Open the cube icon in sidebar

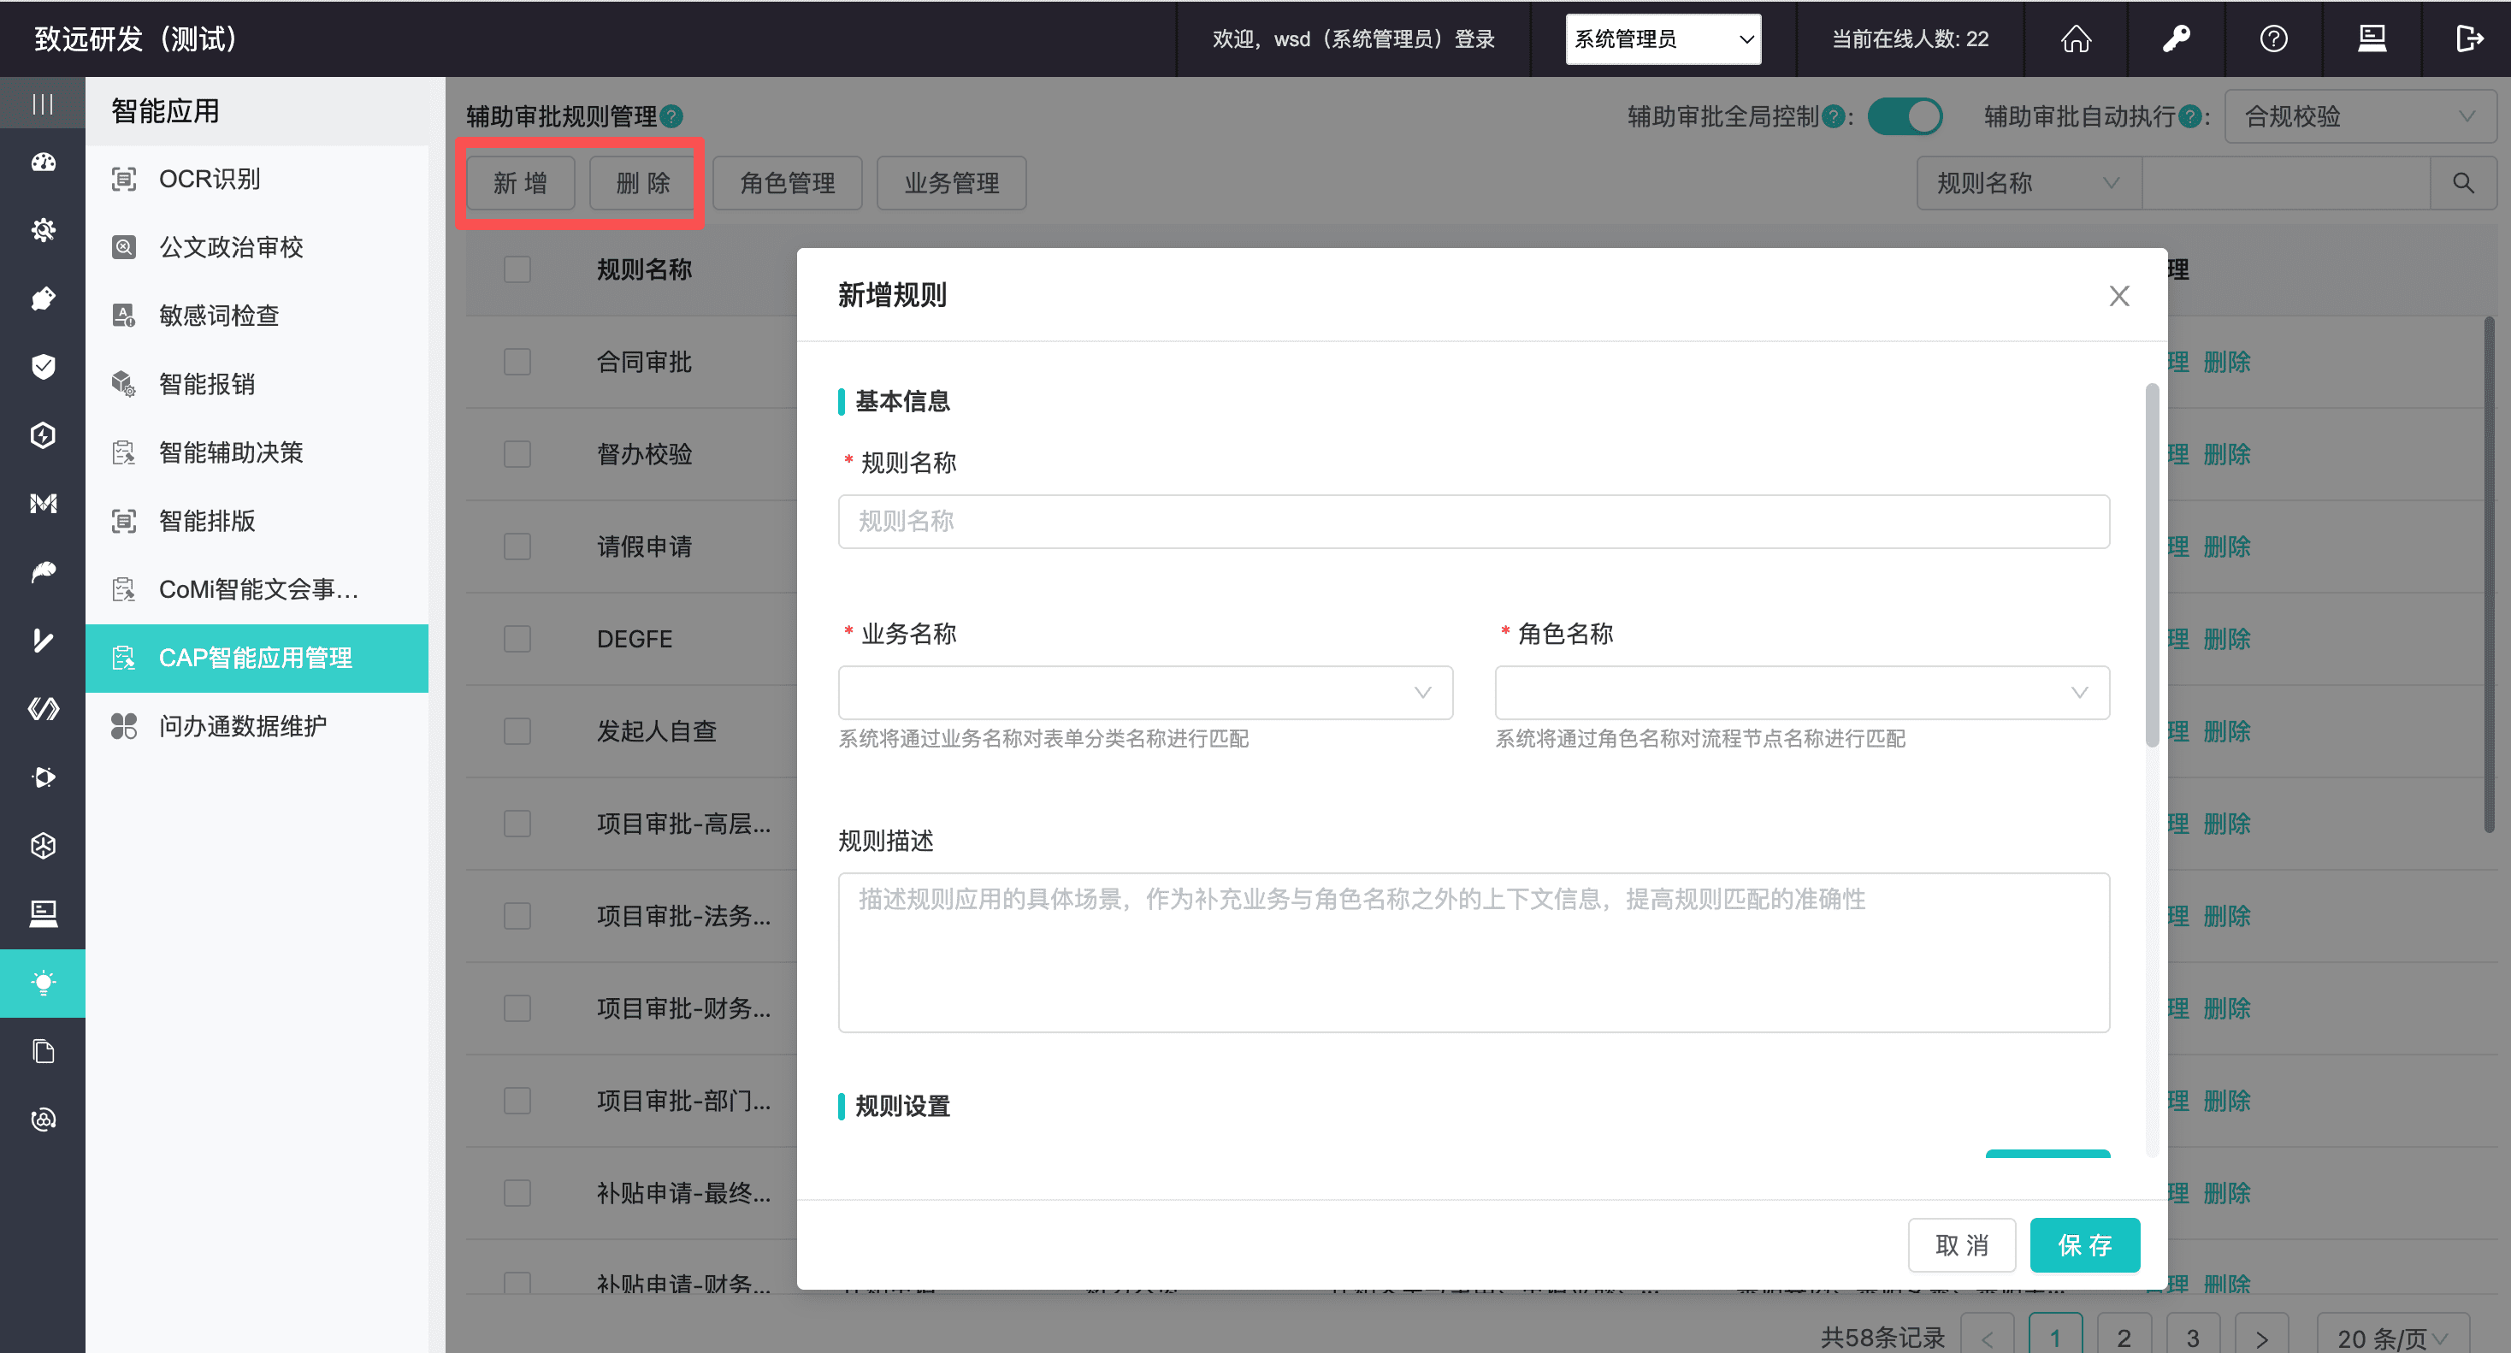pyautogui.click(x=43, y=845)
